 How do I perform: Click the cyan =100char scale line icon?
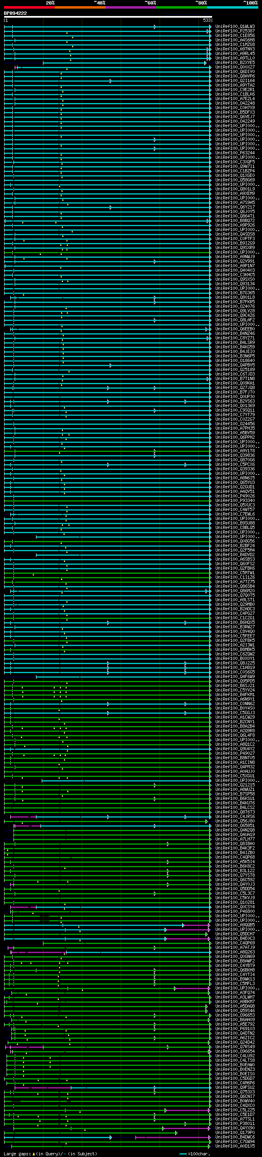pos(183,1153)
